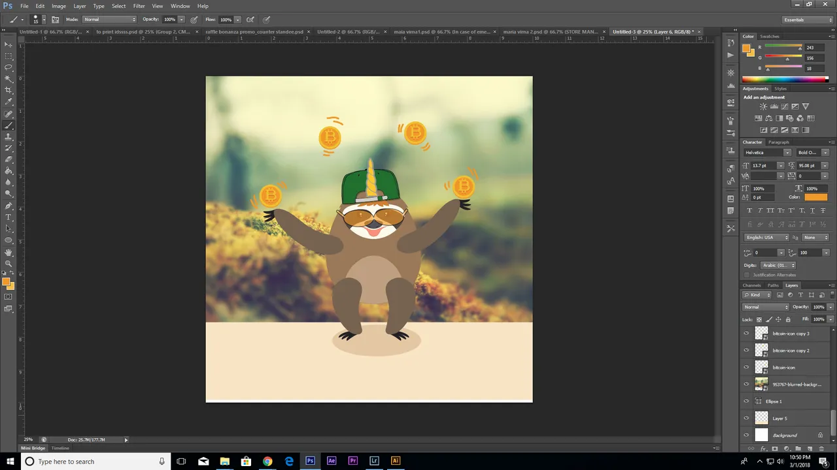Switch to the Paragraph tab
837x470 pixels.
pos(779,142)
